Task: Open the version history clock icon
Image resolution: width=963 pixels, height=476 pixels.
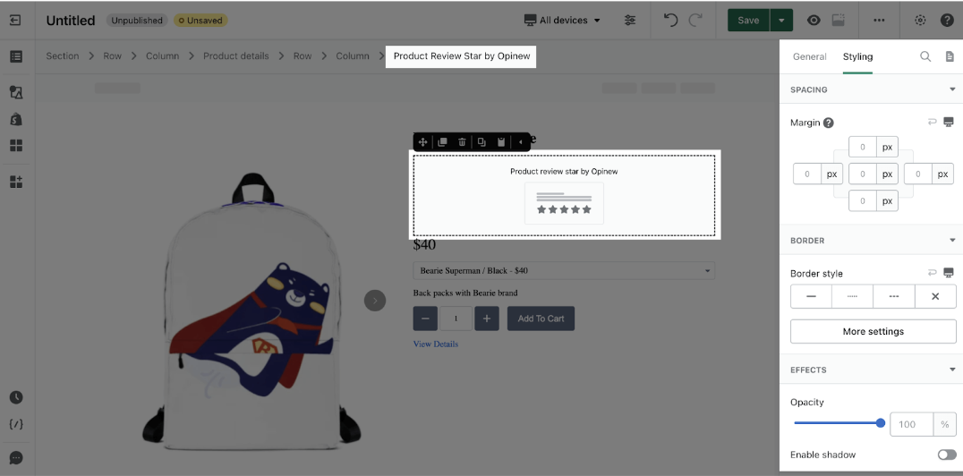Action: point(16,397)
